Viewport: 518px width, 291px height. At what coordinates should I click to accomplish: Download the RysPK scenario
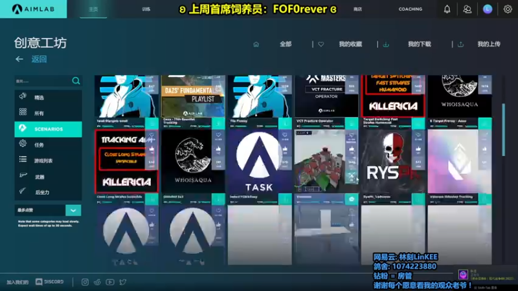(418, 199)
